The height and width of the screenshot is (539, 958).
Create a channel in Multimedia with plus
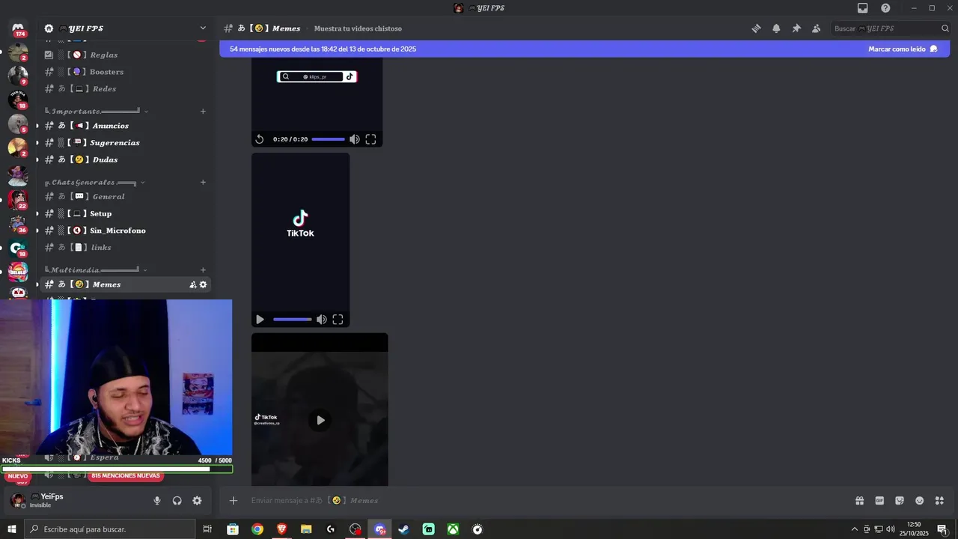tap(203, 269)
